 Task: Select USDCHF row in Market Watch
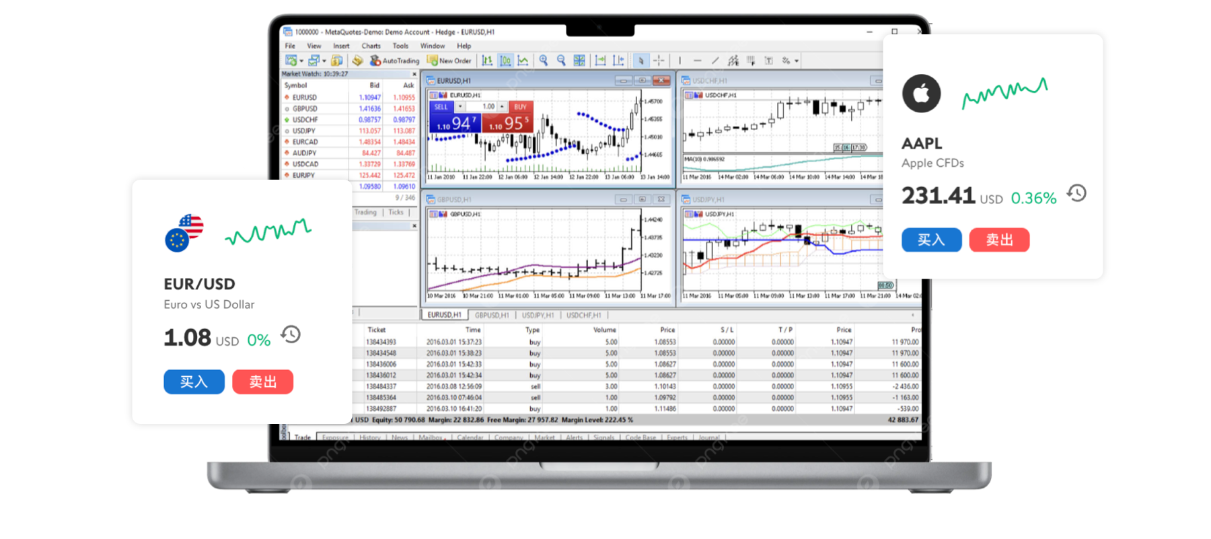(x=349, y=120)
